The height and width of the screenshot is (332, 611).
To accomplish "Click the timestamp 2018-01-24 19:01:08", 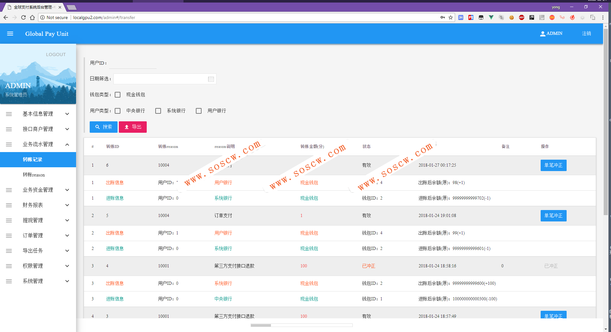I will pyautogui.click(x=437, y=216).
